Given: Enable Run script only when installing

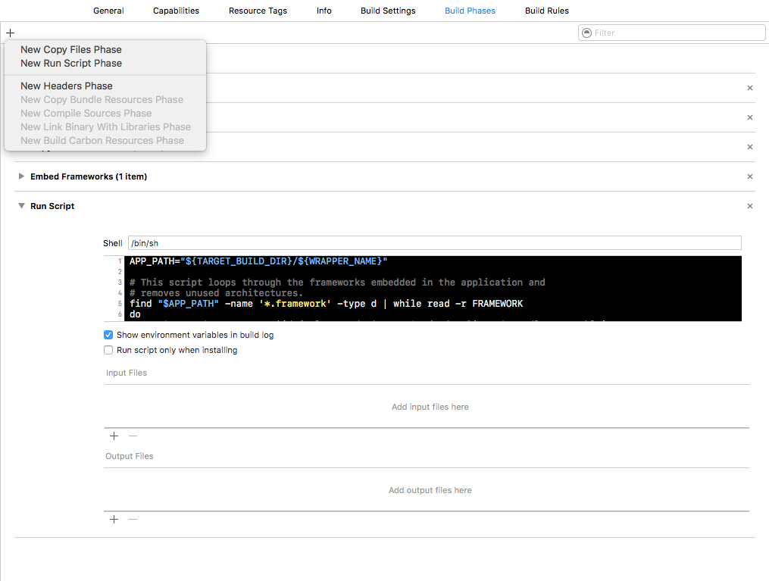Looking at the screenshot, I should click(x=108, y=350).
